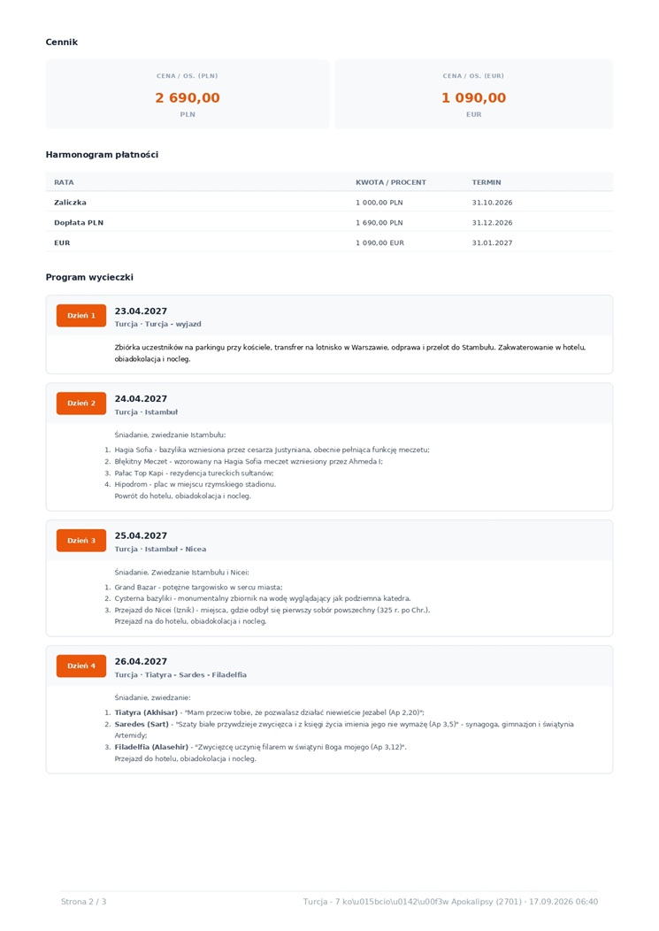The height and width of the screenshot is (931, 659).
Task: Click the Harmonogram płatności heading
Action: coord(102,154)
